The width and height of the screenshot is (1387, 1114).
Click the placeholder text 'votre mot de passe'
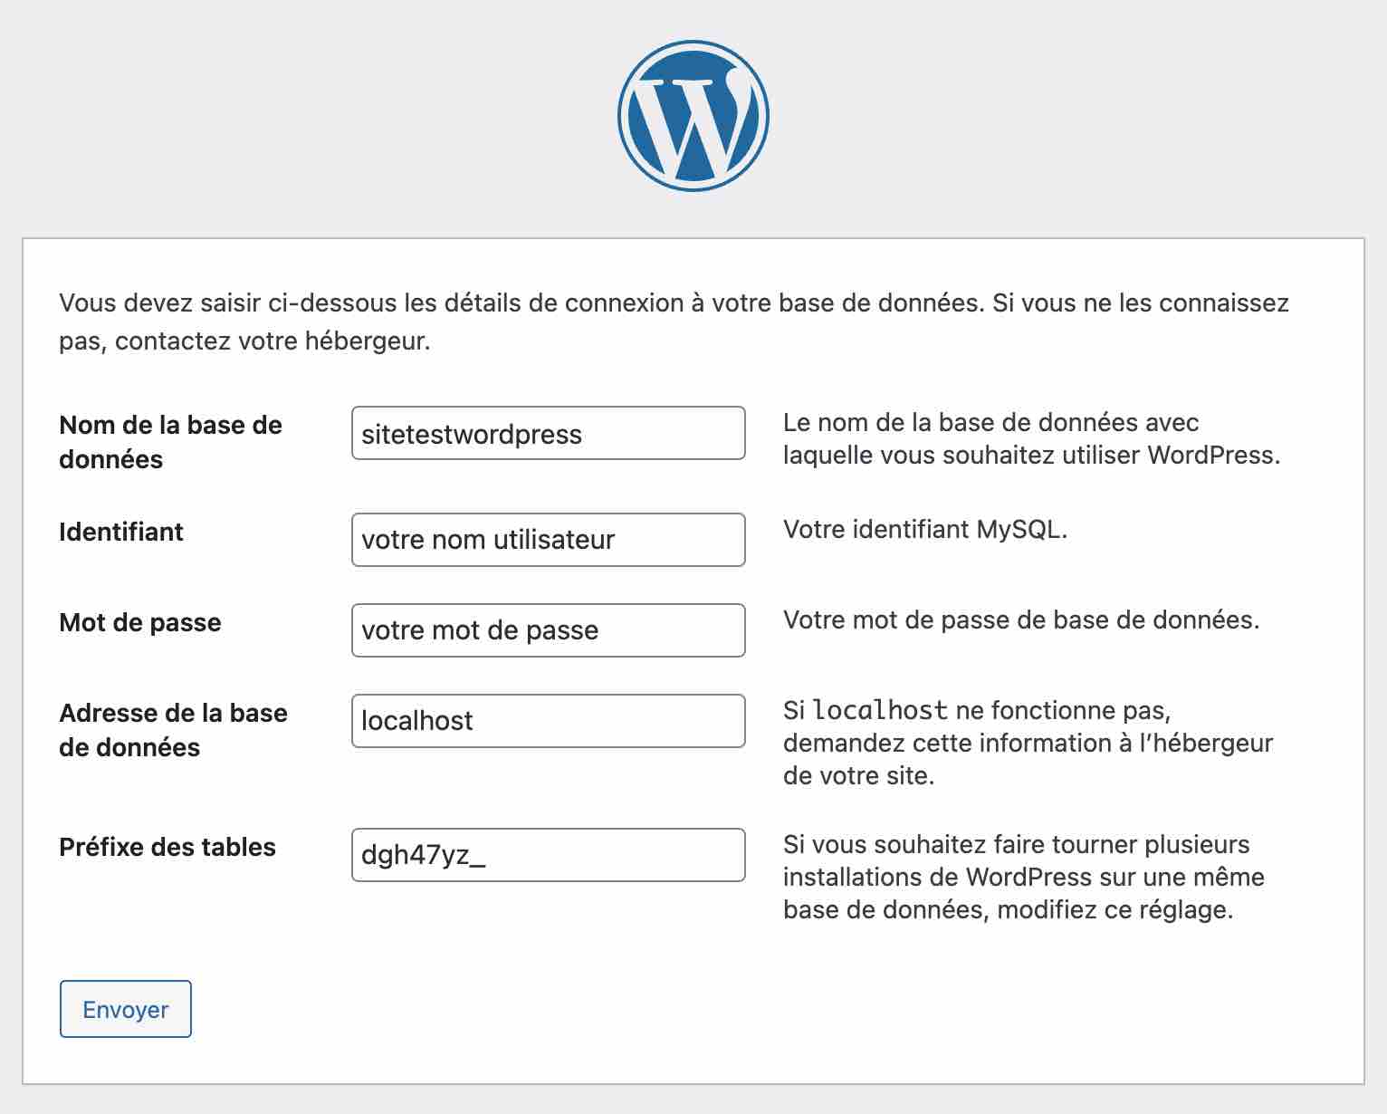(x=479, y=629)
